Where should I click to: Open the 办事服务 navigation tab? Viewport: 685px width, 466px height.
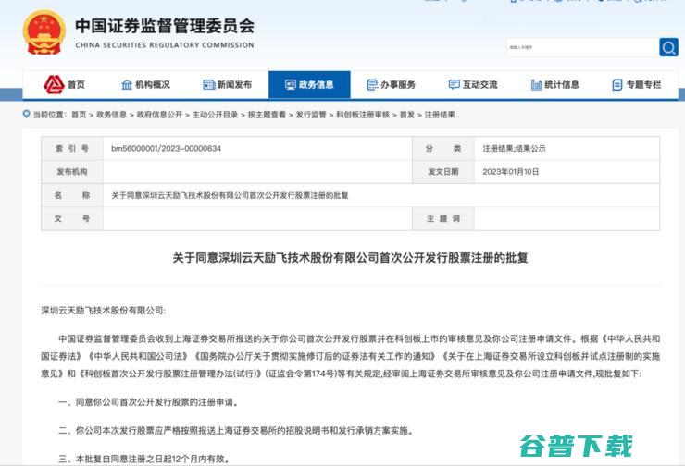pyautogui.click(x=392, y=85)
